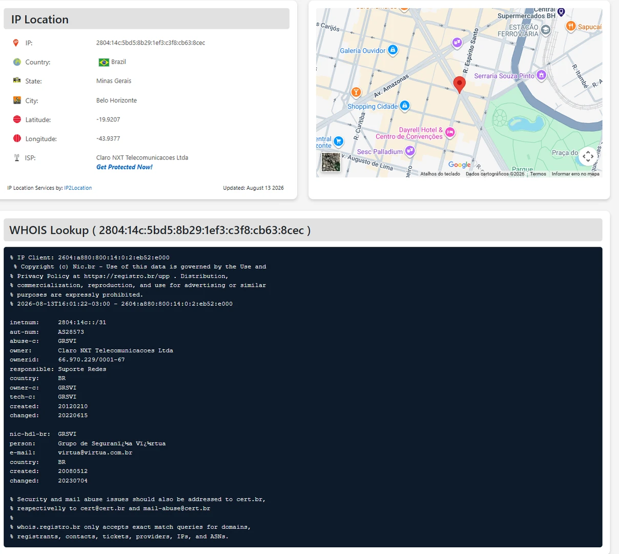Screen dimensions: 619x554
Task: Select Dayrell Hotel marker icon
Action: [450, 132]
